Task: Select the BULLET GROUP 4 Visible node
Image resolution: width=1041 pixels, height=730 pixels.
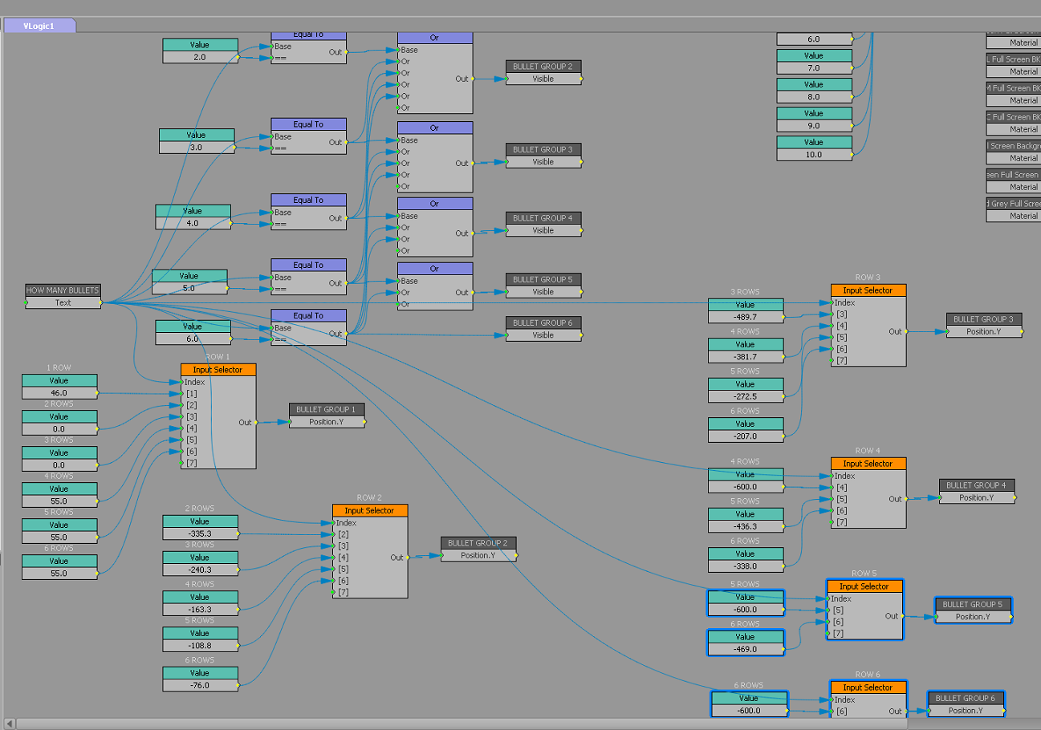Action: tap(543, 218)
